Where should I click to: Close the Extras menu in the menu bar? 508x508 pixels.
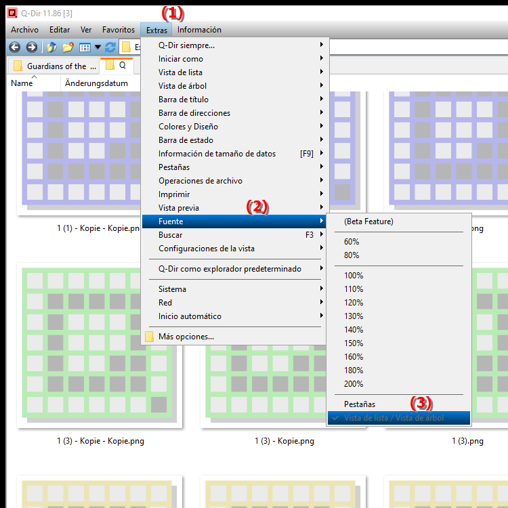(x=156, y=30)
